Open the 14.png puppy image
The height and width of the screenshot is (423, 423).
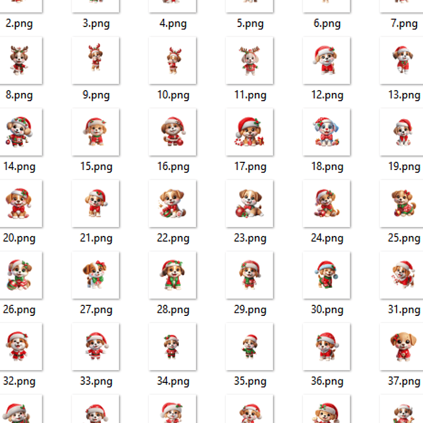pos(19,132)
